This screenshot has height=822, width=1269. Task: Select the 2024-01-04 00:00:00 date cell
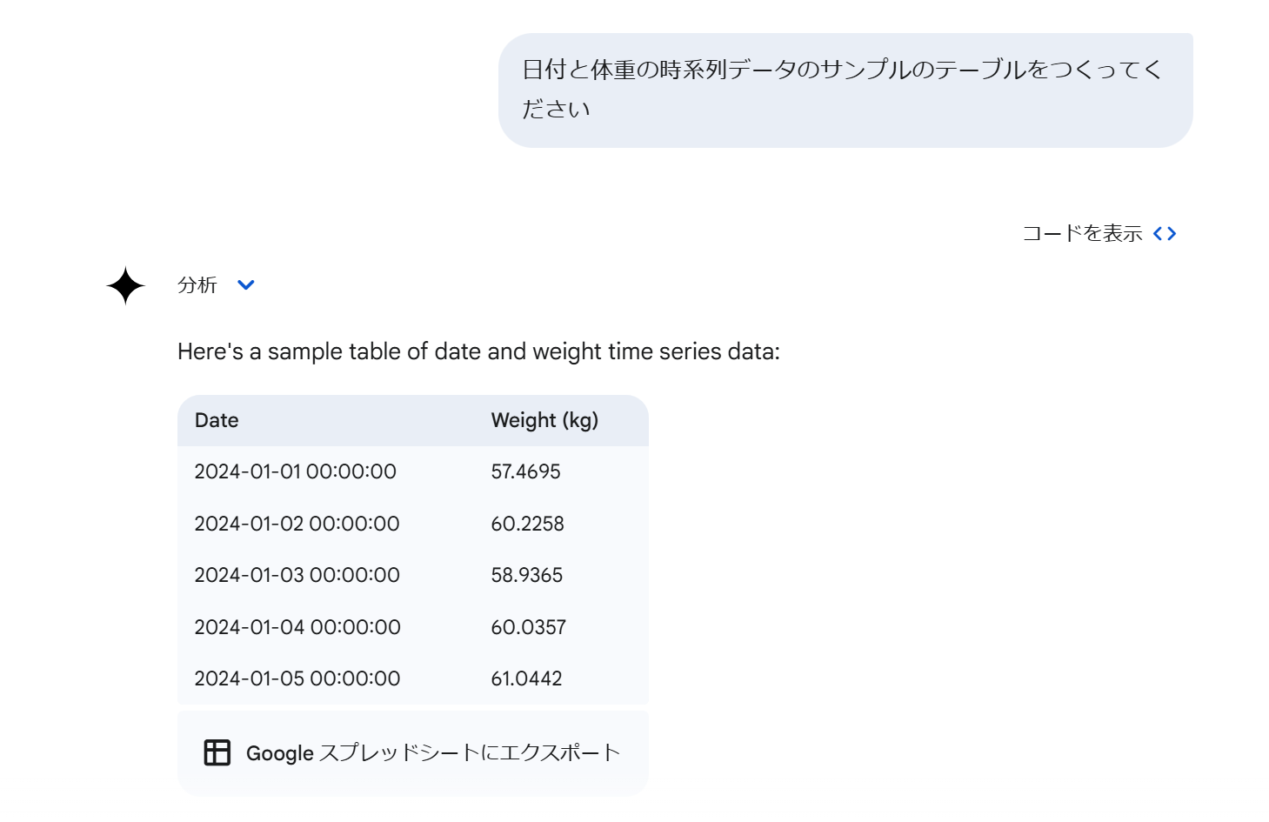pyautogui.click(x=297, y=627)
